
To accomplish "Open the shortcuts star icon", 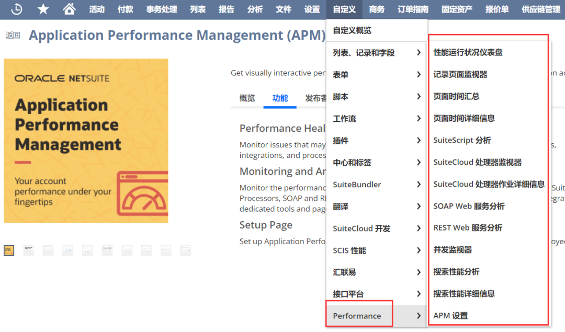I will pos(43,9).
